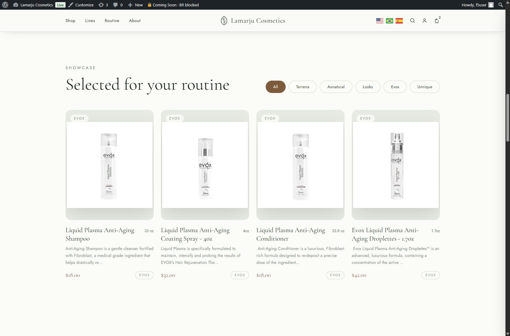510x336 pixels.
Task: Click the Lamarju Cosmetics admin bar link
Action: [37, 5]
